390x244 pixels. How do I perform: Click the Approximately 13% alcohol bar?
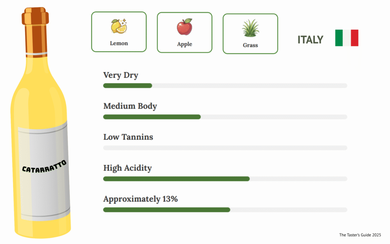coord(225,210)
